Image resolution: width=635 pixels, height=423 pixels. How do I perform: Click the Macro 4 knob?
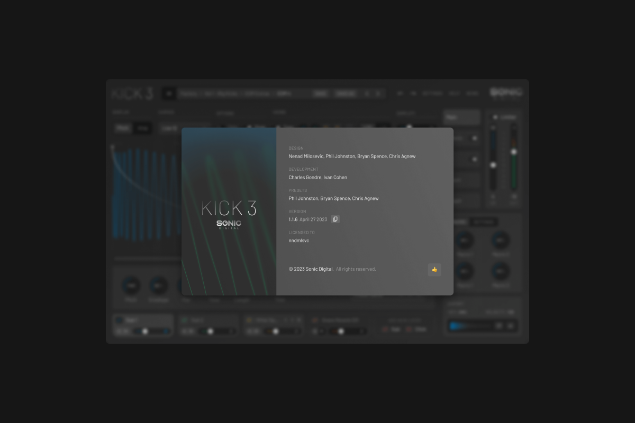click(x=500, y=271)
